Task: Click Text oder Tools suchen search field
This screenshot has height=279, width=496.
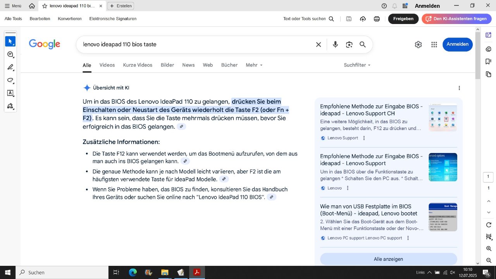Action: (x=308, y=19)
